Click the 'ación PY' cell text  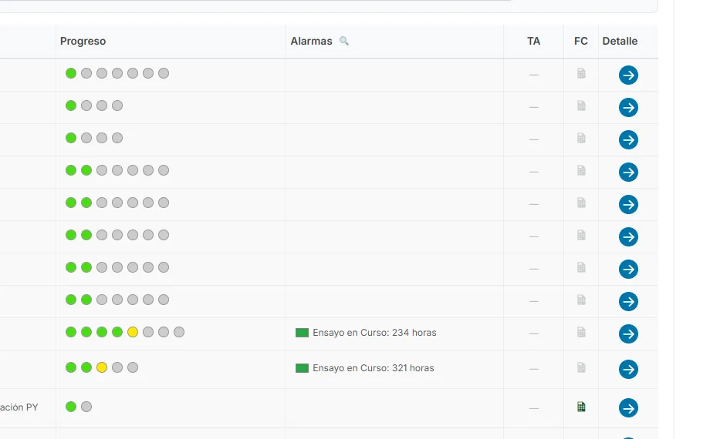click(x=19, y=407)
